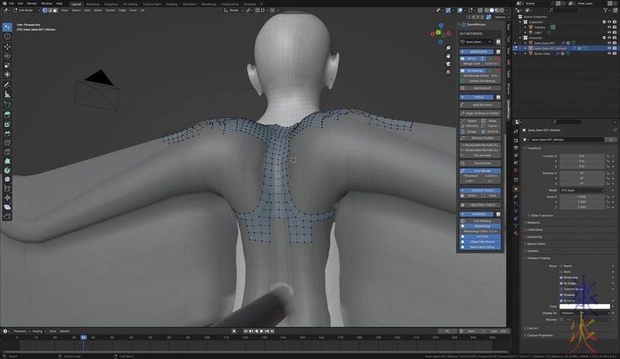This screenshot has height=359, width=620.
Task: Activate the 3D Cursor tool
Action: 7,35
